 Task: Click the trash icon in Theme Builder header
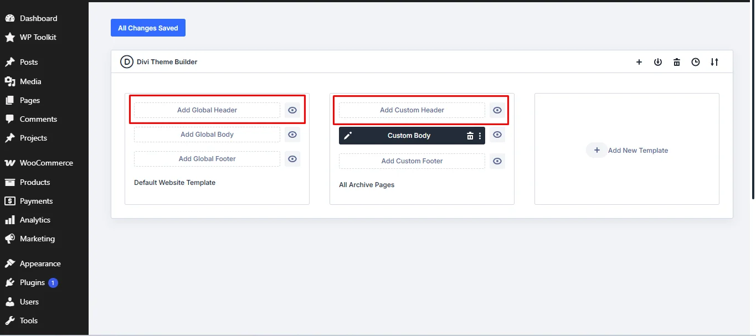[x=677, y=62]
